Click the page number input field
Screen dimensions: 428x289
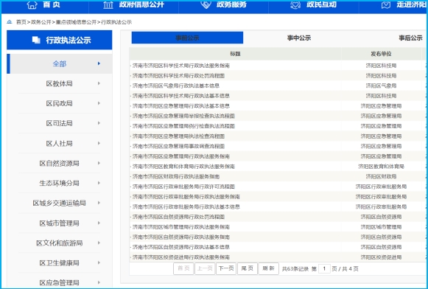(x=324, y=269)
